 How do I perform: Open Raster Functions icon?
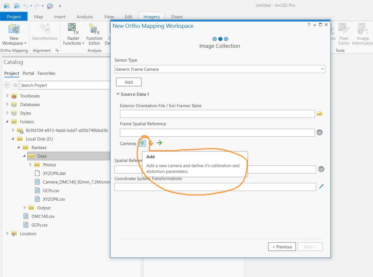[x=73, y=29]
